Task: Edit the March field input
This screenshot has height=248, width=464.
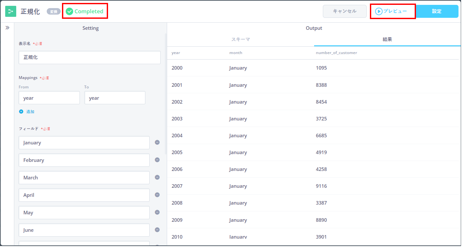Action: [84, 178]
